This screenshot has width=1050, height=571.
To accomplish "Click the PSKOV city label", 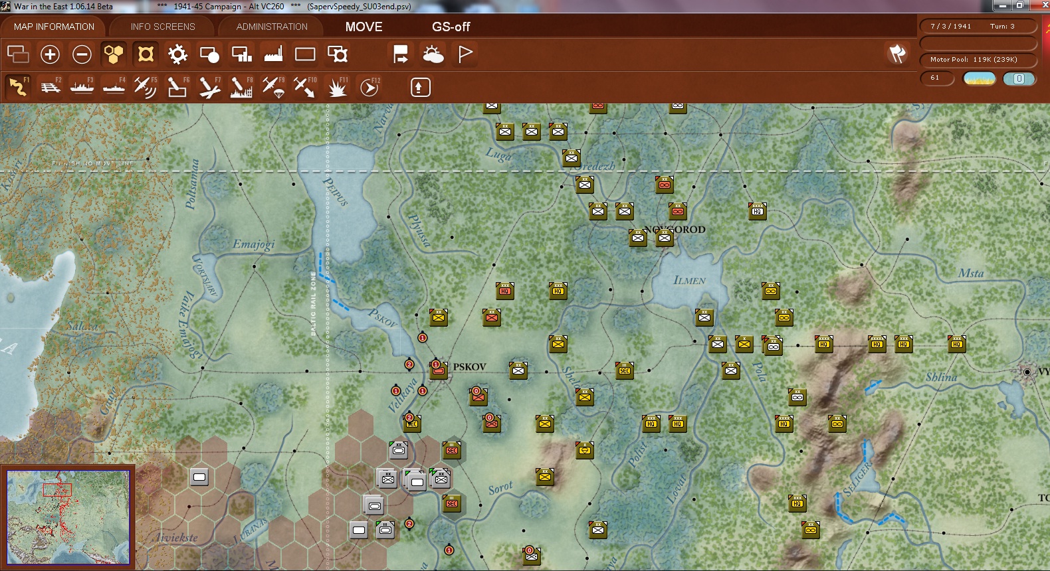I will 469,367.
